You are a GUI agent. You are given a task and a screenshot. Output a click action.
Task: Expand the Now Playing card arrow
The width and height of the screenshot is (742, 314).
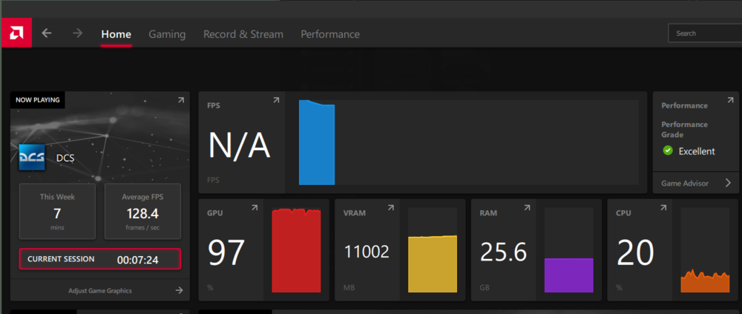tap(181, 100)
